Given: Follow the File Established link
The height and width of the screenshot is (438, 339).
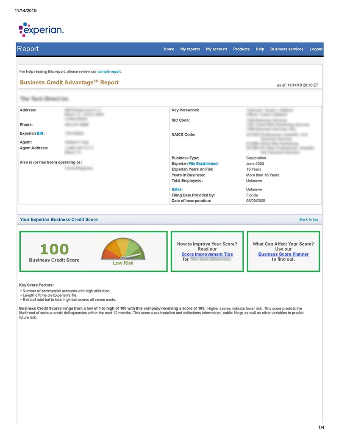Looking at the screenshot, I should (x=203, y=164).
